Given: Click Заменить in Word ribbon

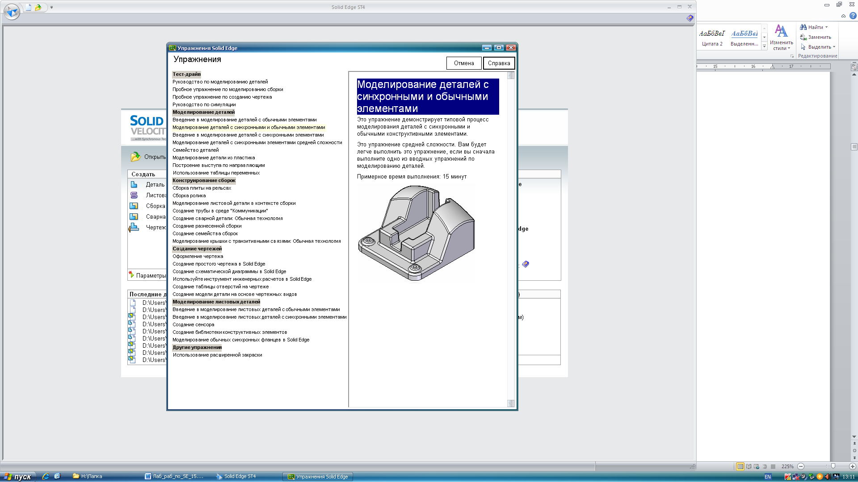Looking at the screenshot, I should point(816,37).
